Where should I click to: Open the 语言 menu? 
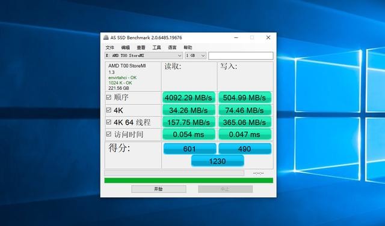[x=172, y=47]
